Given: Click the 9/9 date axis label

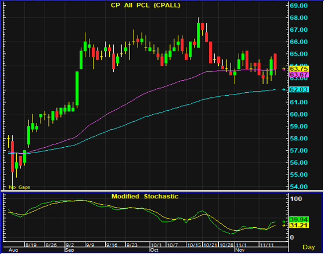Looking at the screenshot, I should pyautogui.click(x=90, y=245).
